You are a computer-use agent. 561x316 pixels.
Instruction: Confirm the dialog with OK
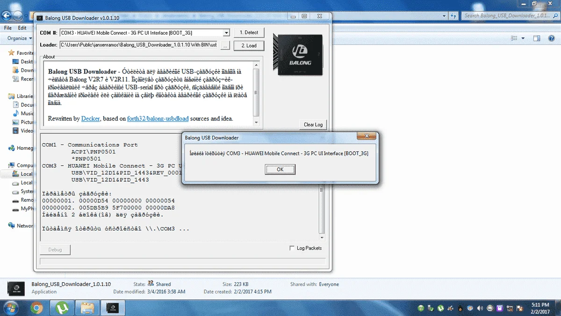(280, 169)
